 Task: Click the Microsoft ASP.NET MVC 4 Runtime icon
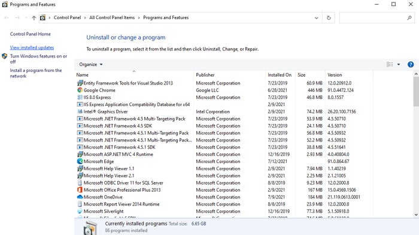pyautogui.click(x=80, y=154)
